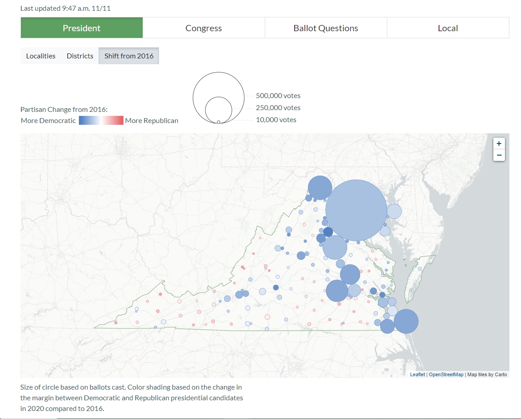The height and width of the screenshot is (419, 521).
Task: Click the partisan change color gradient legend
Action: pyautogui.click(x=101, y=120)
